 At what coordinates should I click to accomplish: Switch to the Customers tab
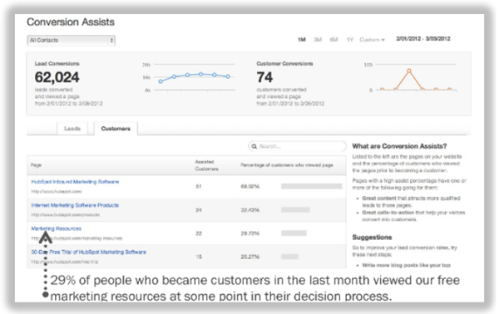pos(116,129)
